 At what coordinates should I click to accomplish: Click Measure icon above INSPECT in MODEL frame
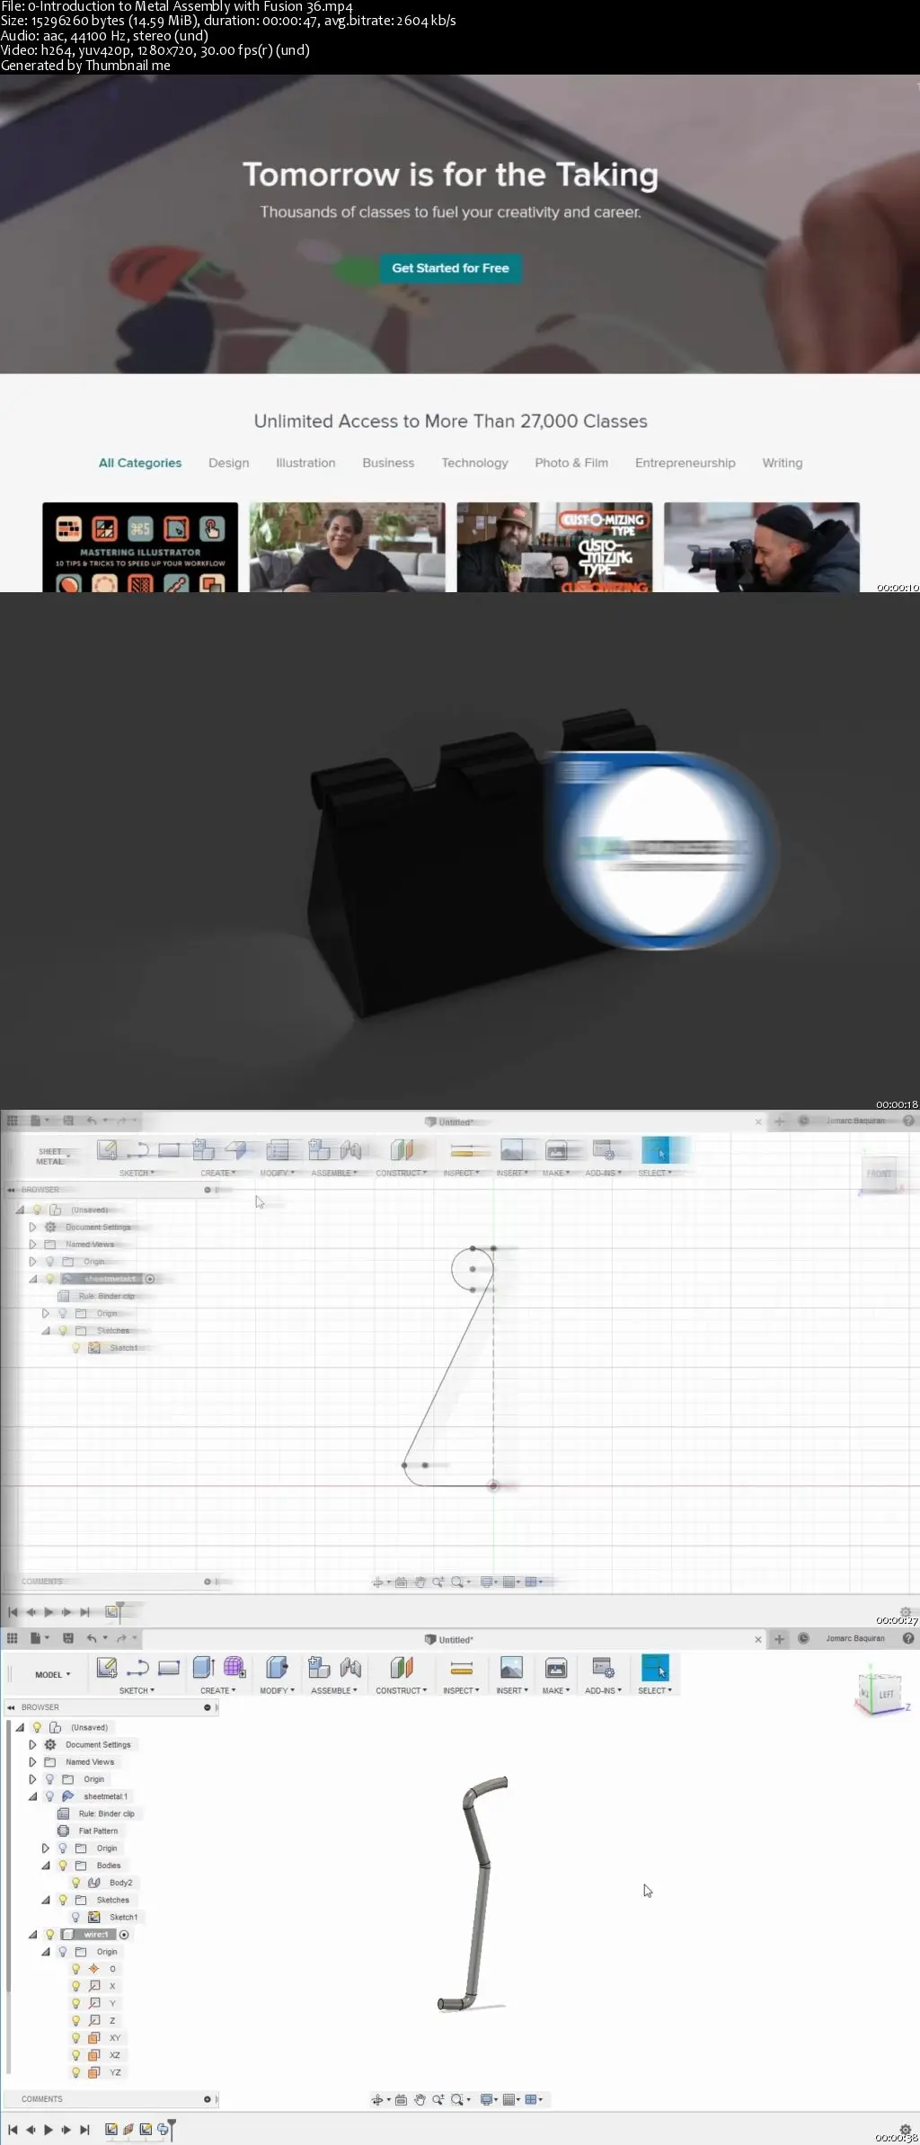point(462,1668)
